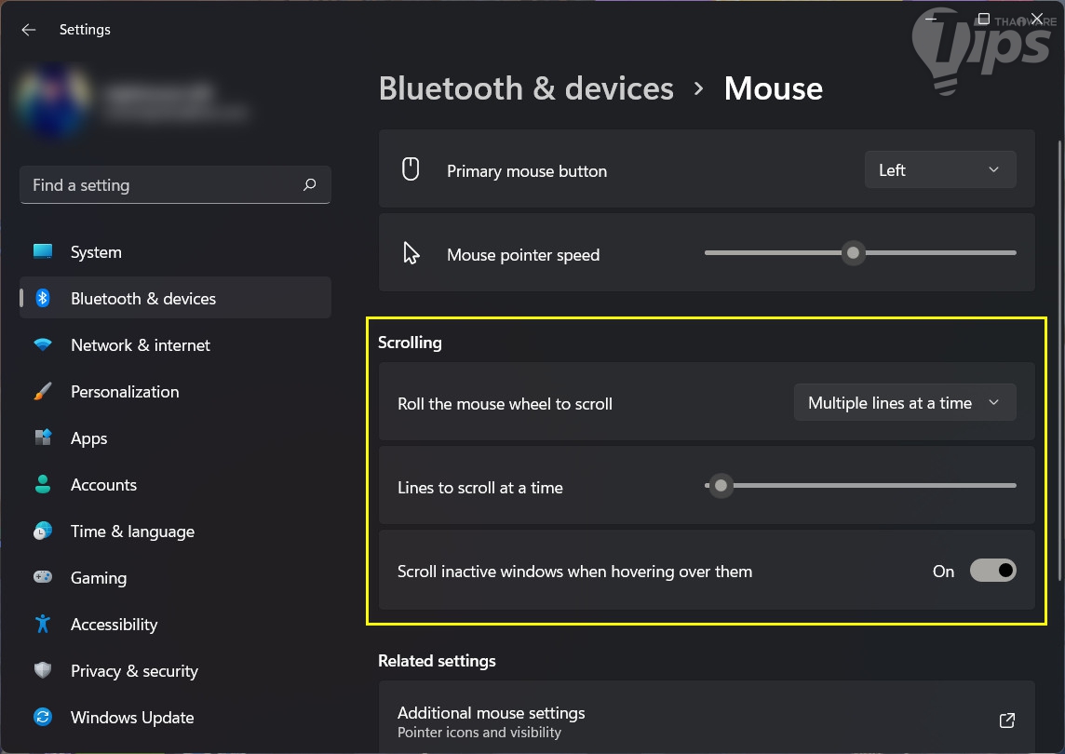Image resolution: width=1065 pixels, height=754 pixels.
Task: Click the Gaming controller icon
Action: tap(43, 578)
